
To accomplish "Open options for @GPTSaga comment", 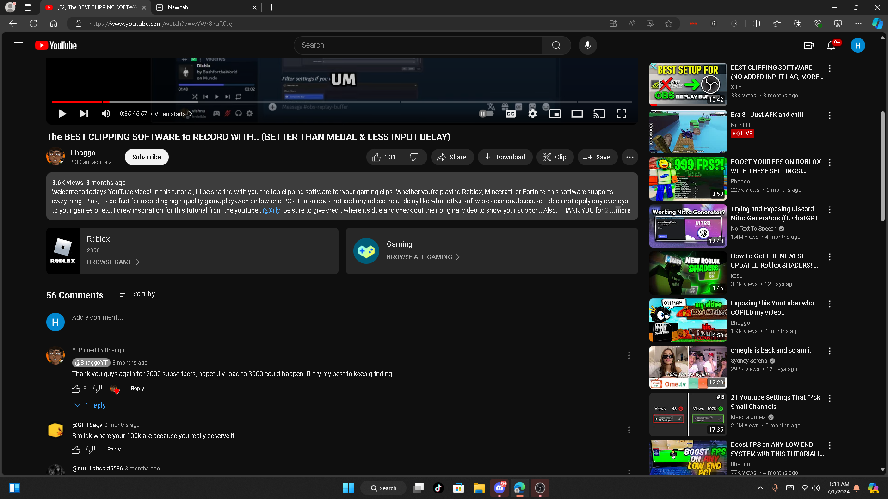I will point(629,430).
